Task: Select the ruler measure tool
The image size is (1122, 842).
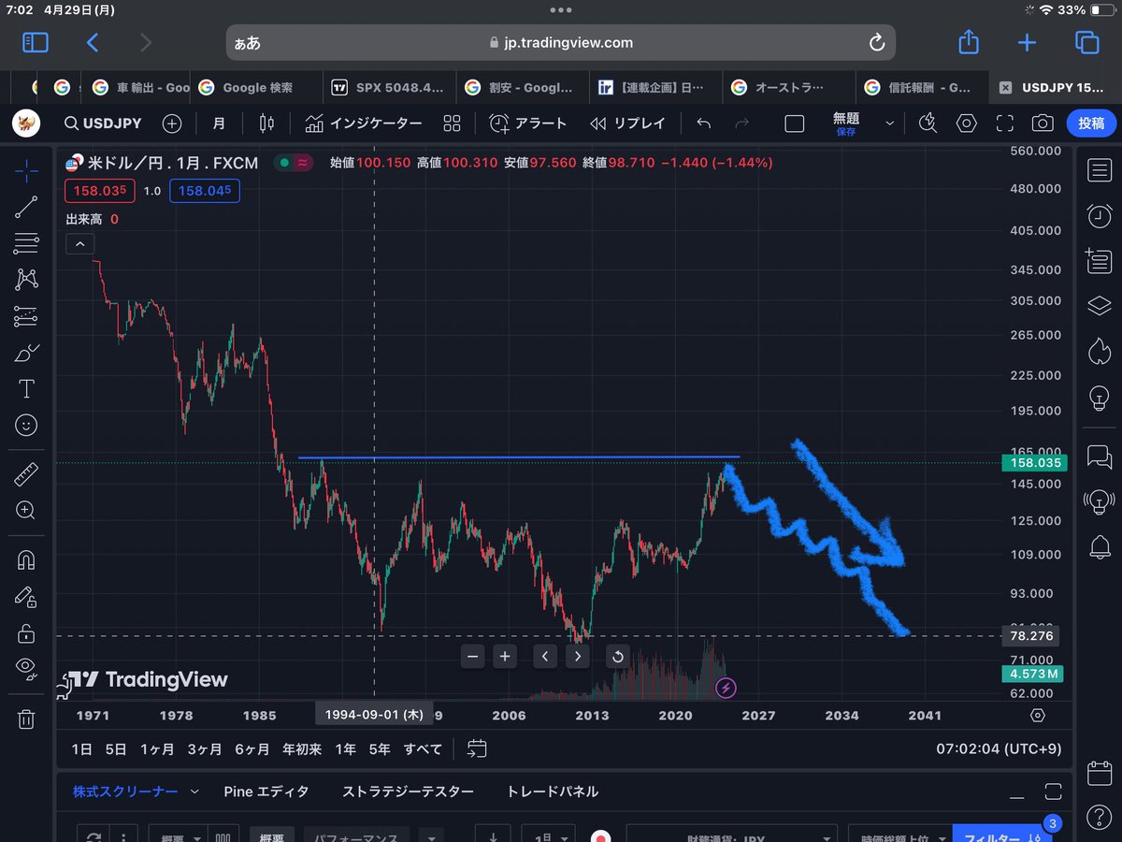Action: click(26, 474)
